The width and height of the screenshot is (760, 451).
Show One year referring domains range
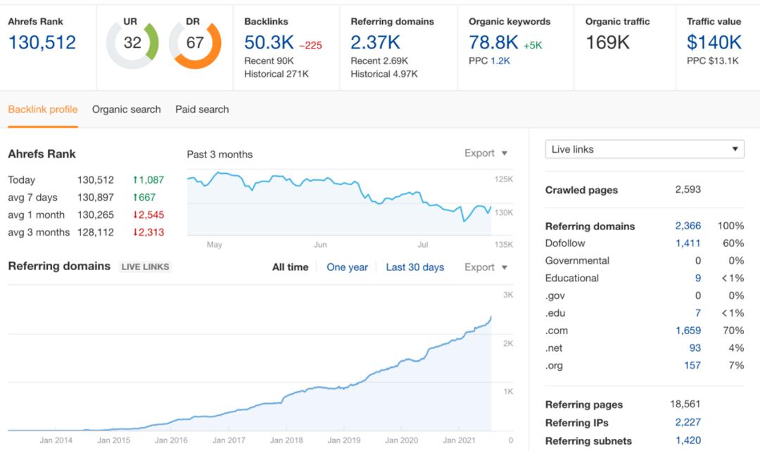coord(347,267)
